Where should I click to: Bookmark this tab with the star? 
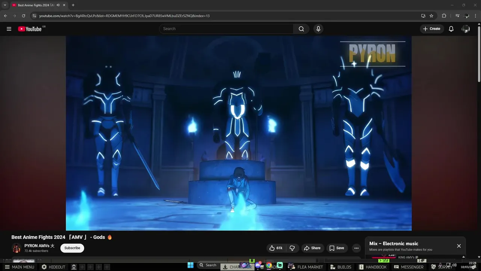click(431, 16)
